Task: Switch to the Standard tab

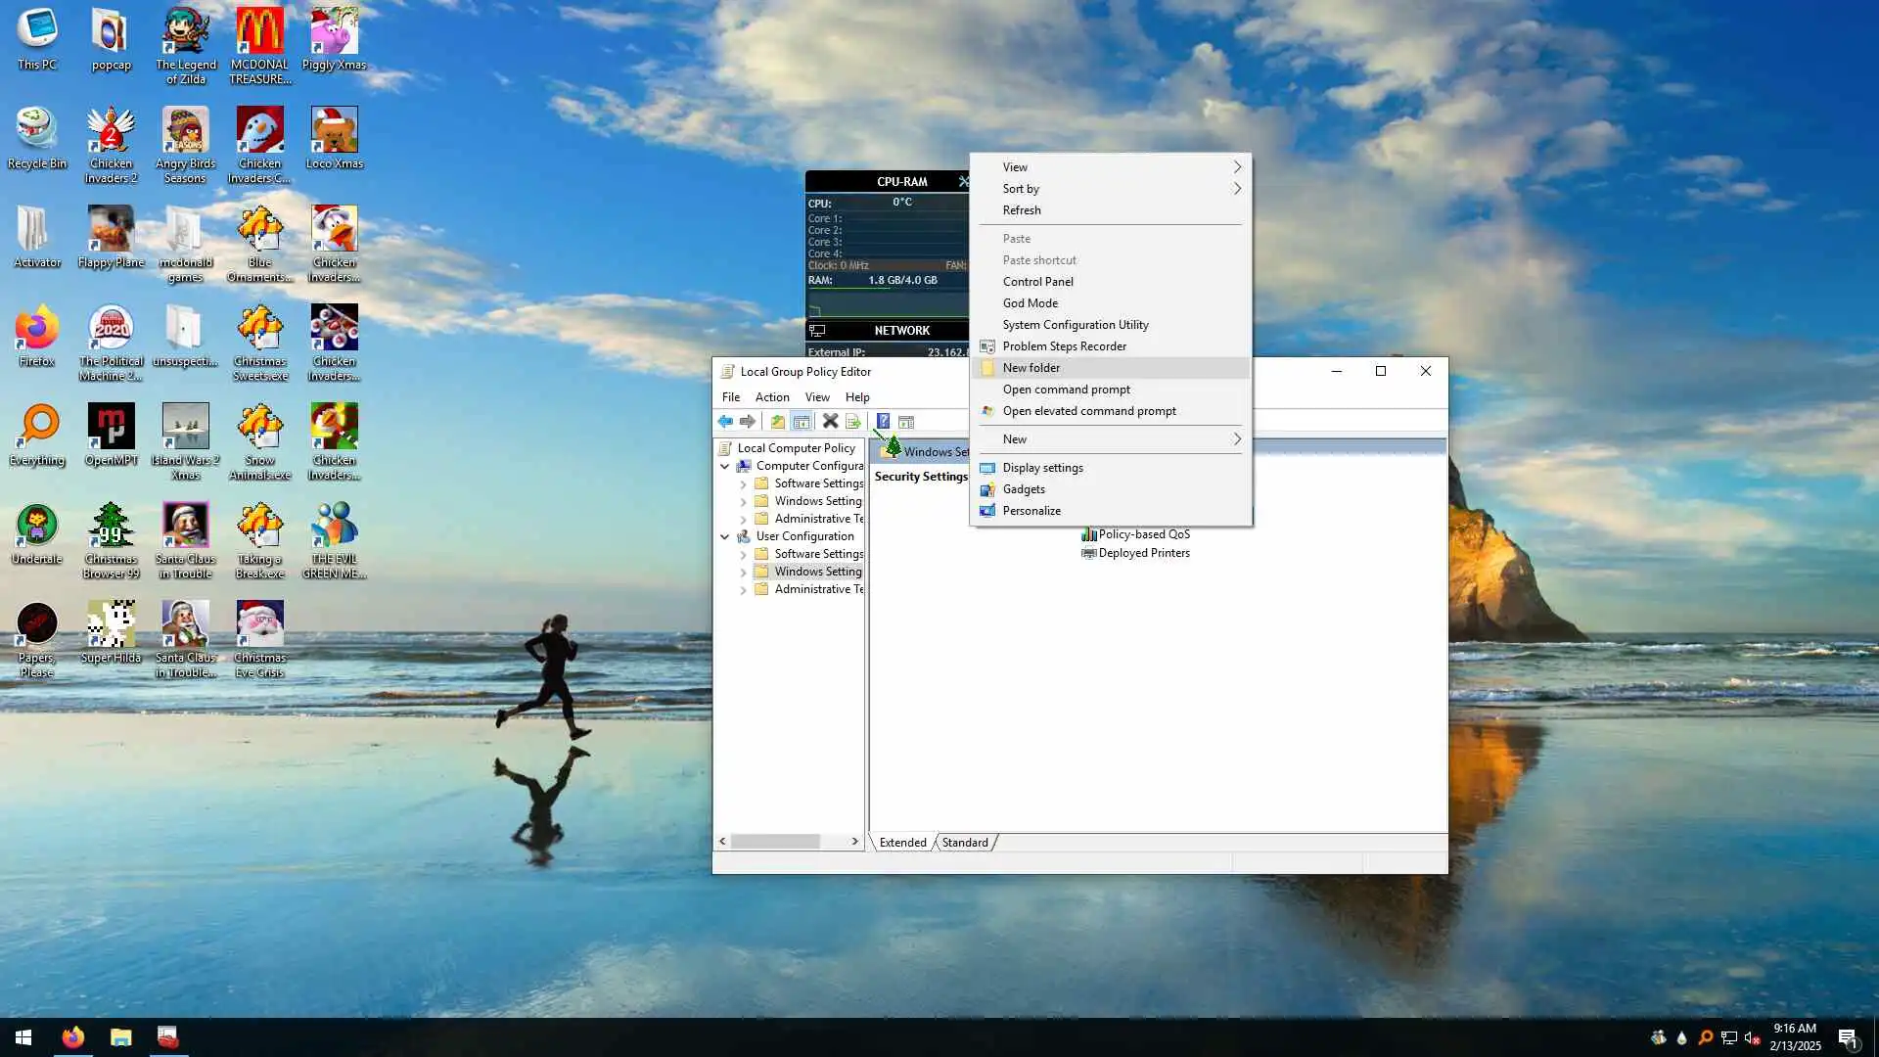Action: [964, 843]
